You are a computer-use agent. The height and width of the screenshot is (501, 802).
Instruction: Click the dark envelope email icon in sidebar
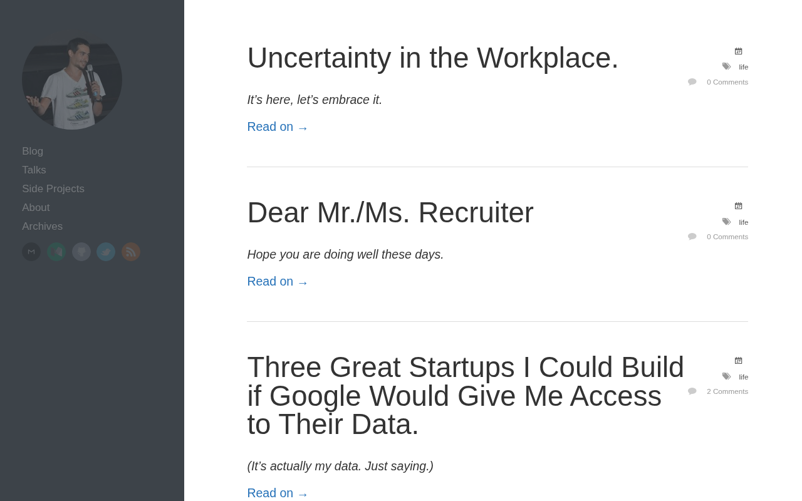coord(31,252)
